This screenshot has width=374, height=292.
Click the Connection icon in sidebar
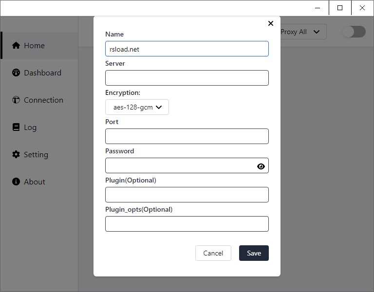[16, 100]
